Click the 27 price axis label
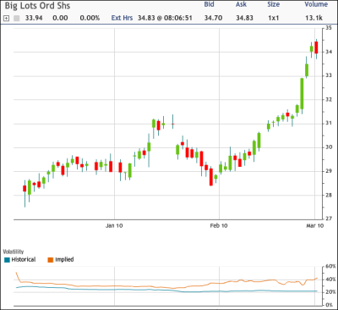338x310 pixels. (329, 219)
